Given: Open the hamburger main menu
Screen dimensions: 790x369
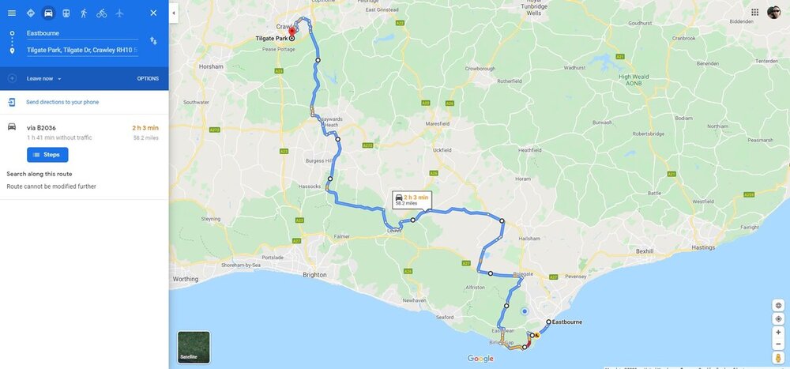Looking at the screenshot, I should click(x=12, y=13).
